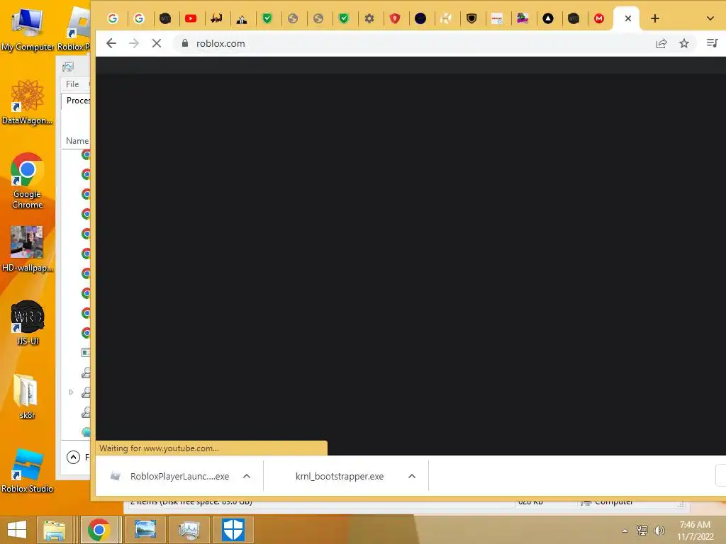Switch to the colorful pixel-art icon tab

click(x=523, y=18)
